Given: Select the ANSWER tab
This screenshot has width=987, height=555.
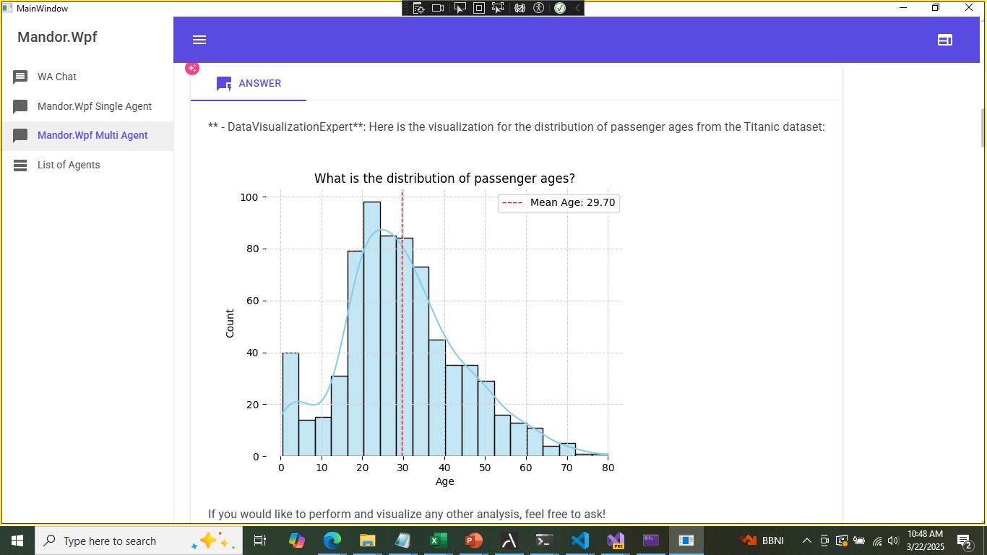Looking at the screenshot, I should (x=249, y=83).
